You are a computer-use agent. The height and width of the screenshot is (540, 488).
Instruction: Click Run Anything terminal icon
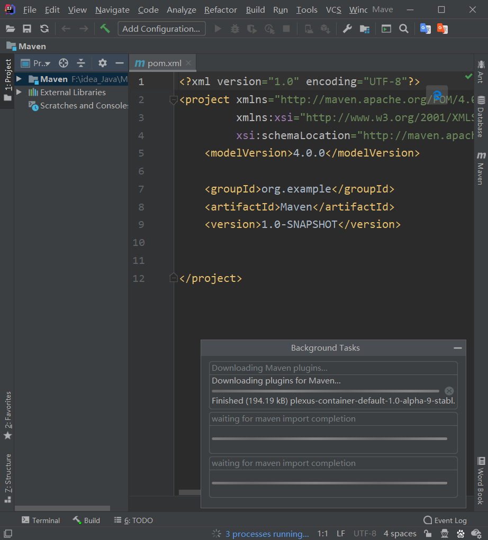386,29
